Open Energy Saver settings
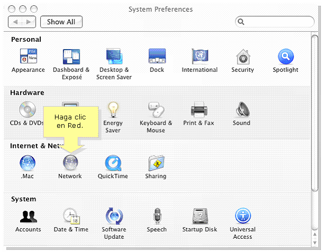The image size is (323, 252). [x=113, y=110]
